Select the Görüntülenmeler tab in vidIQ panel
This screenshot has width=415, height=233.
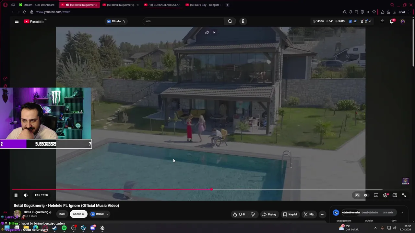pos(351,213)
